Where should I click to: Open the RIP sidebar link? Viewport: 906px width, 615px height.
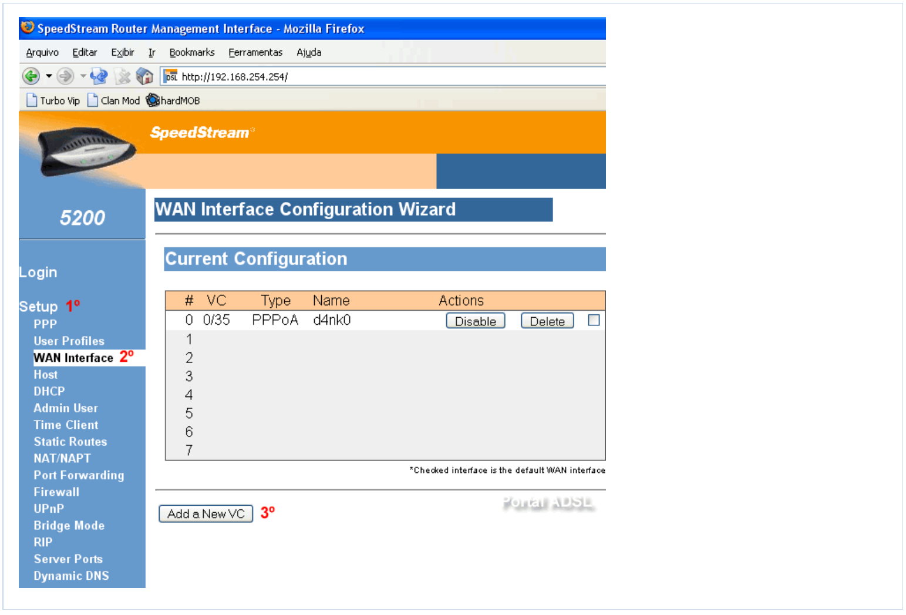(x=43, y=542)
